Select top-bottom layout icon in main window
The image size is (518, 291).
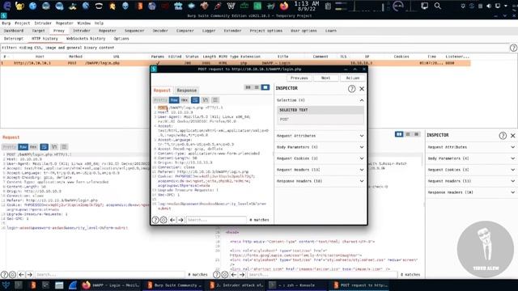coord(408,134)
